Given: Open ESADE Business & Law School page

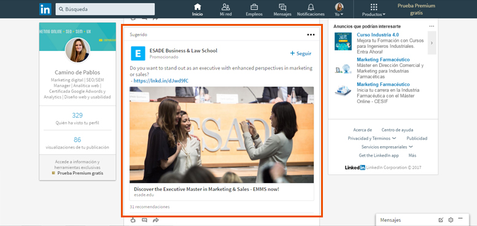Looking at the screenshot, I should point(183,50).
